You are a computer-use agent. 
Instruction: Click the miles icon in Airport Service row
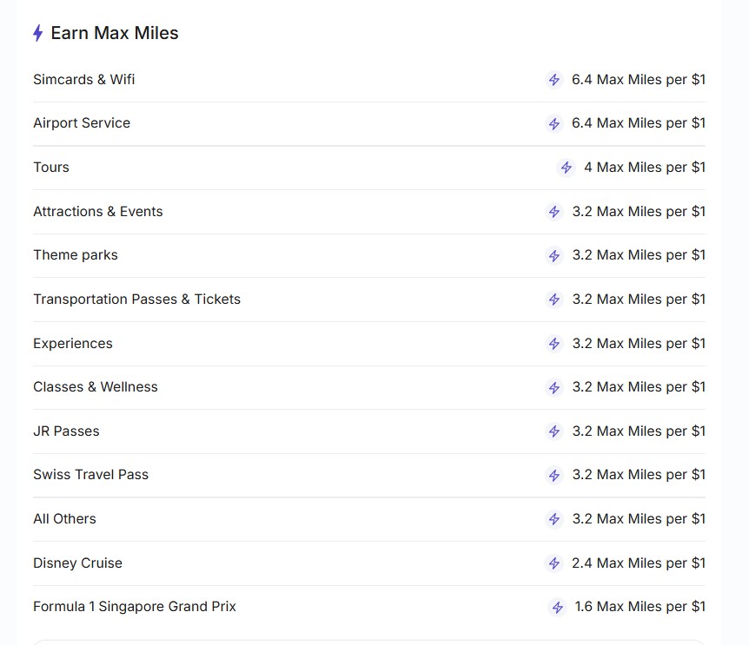point(554,124)
